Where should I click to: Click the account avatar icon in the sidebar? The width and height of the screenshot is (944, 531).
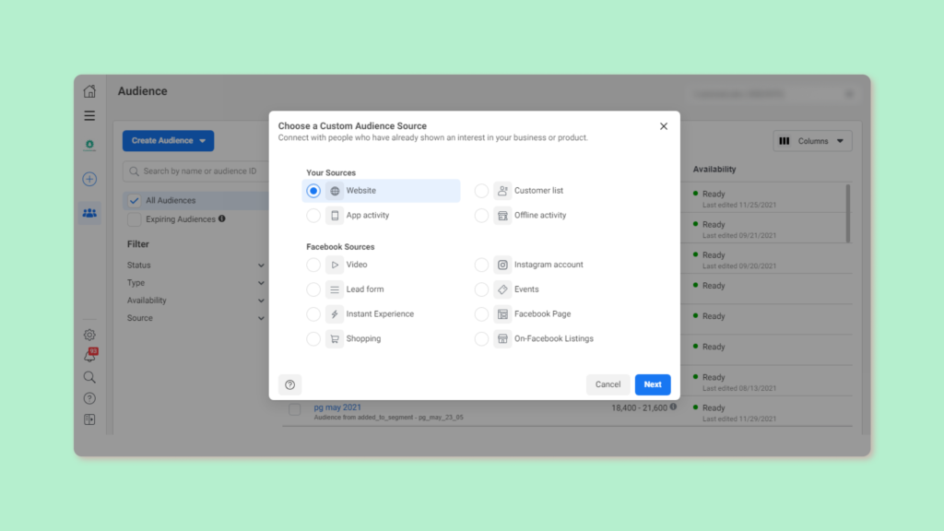click(89, 145)
